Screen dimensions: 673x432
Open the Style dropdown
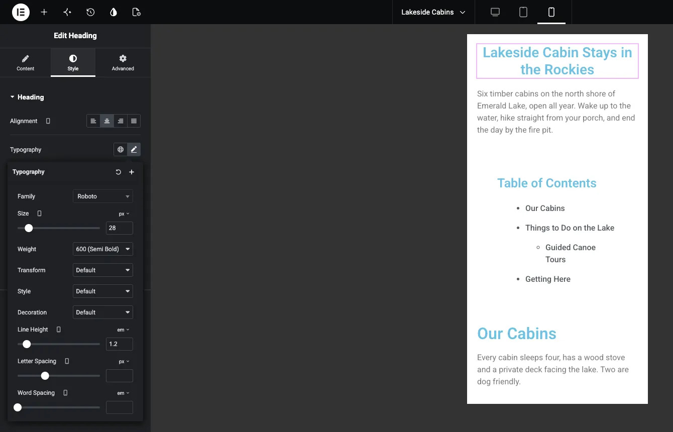tap(103, 291)
